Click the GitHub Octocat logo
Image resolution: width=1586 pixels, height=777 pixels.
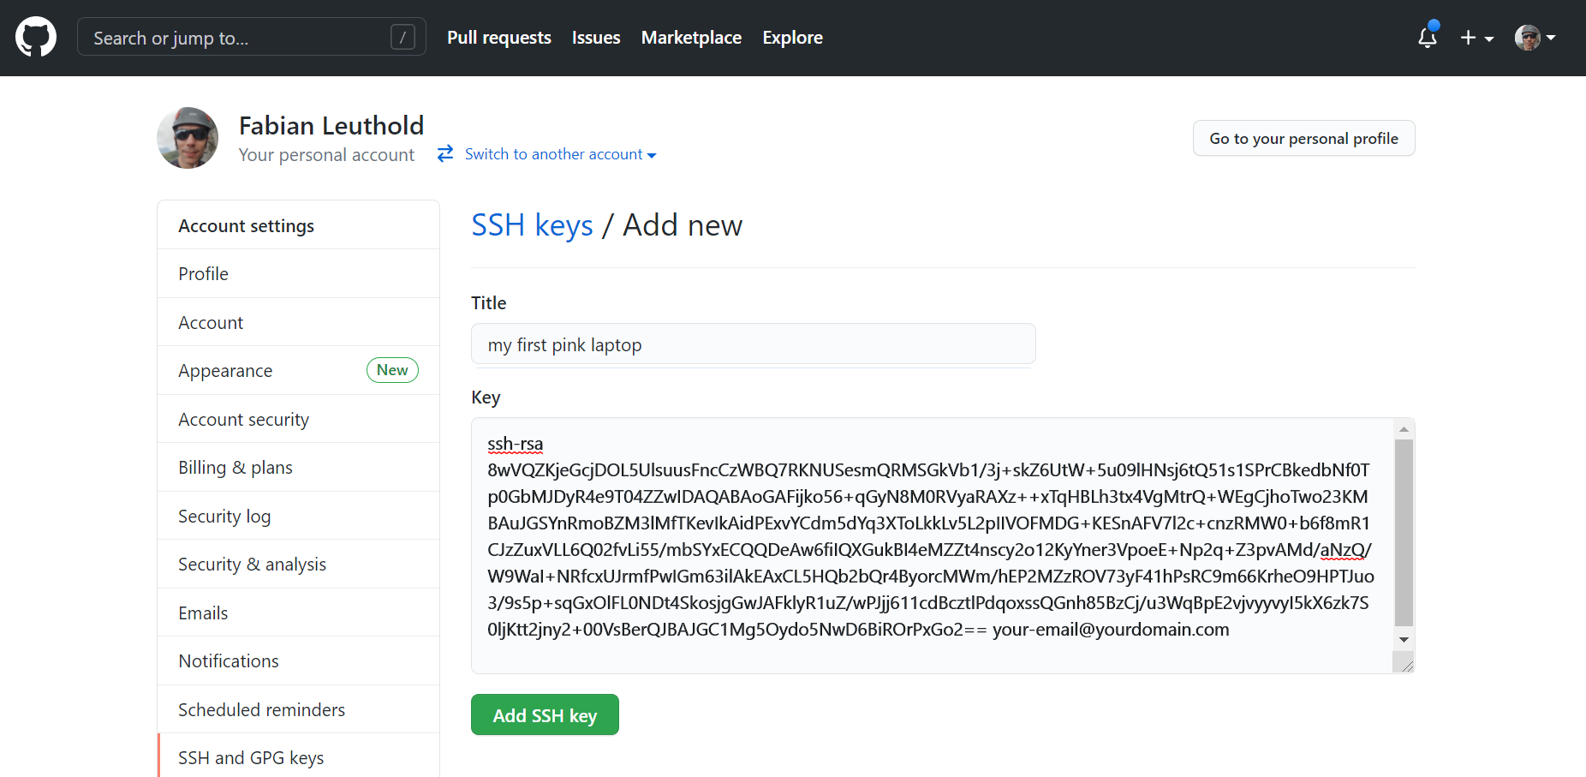36,38
